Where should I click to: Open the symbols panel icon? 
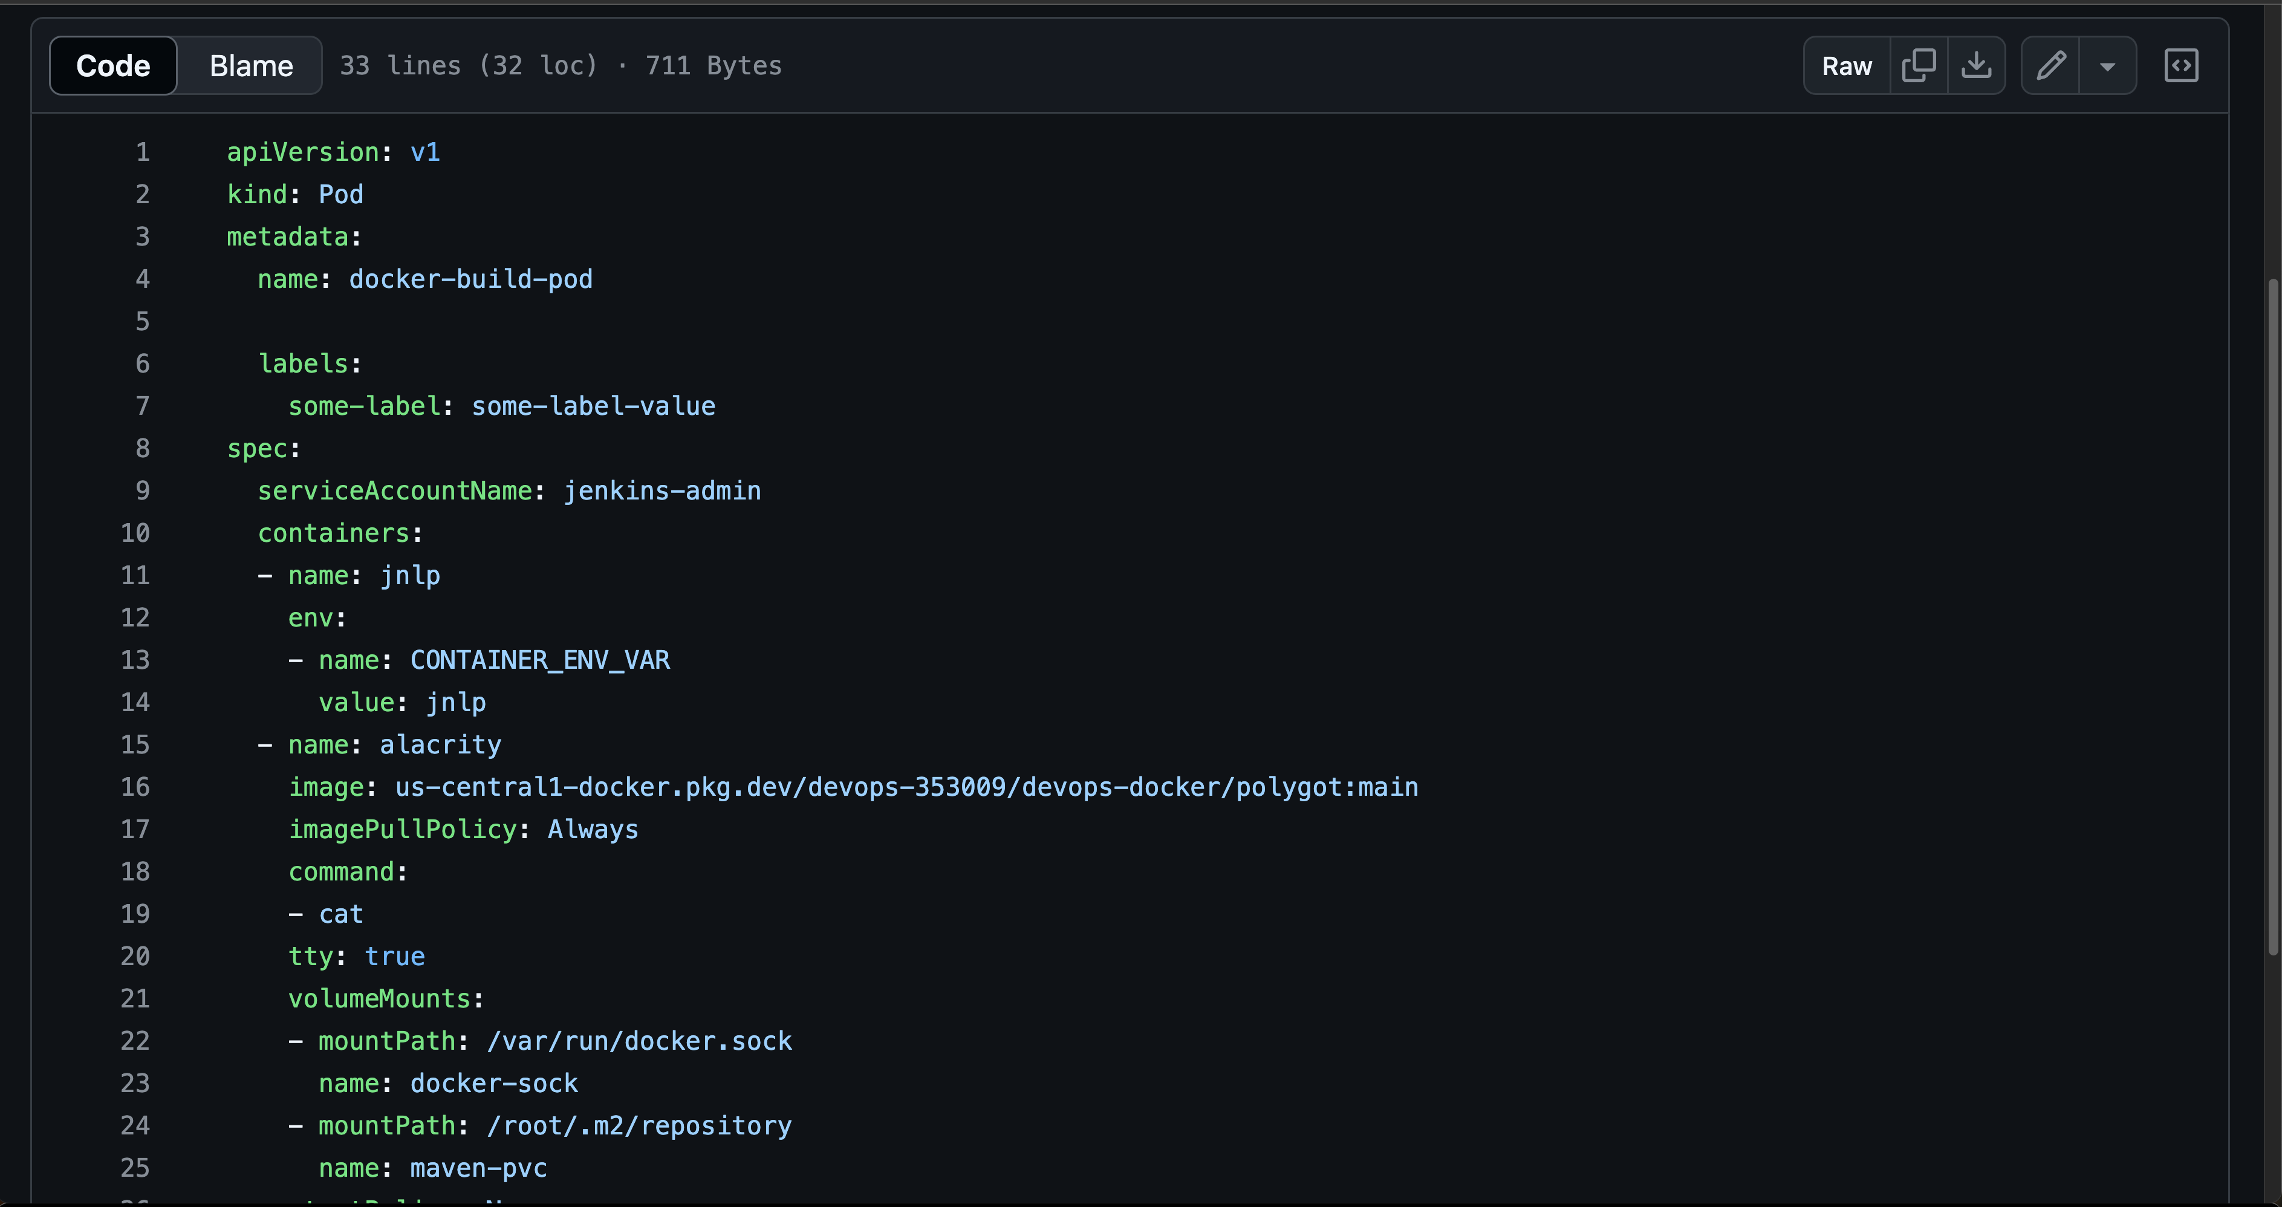pyautogui.click(x=2181, y=65)
